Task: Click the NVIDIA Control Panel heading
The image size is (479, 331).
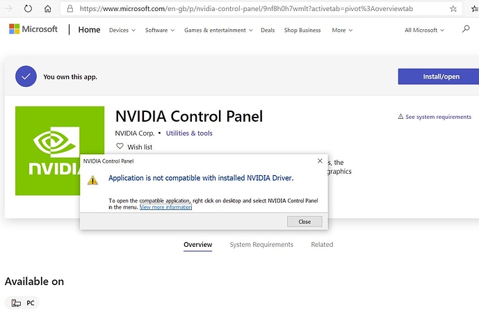Action: pyautogui.click(x=189, y=116)
